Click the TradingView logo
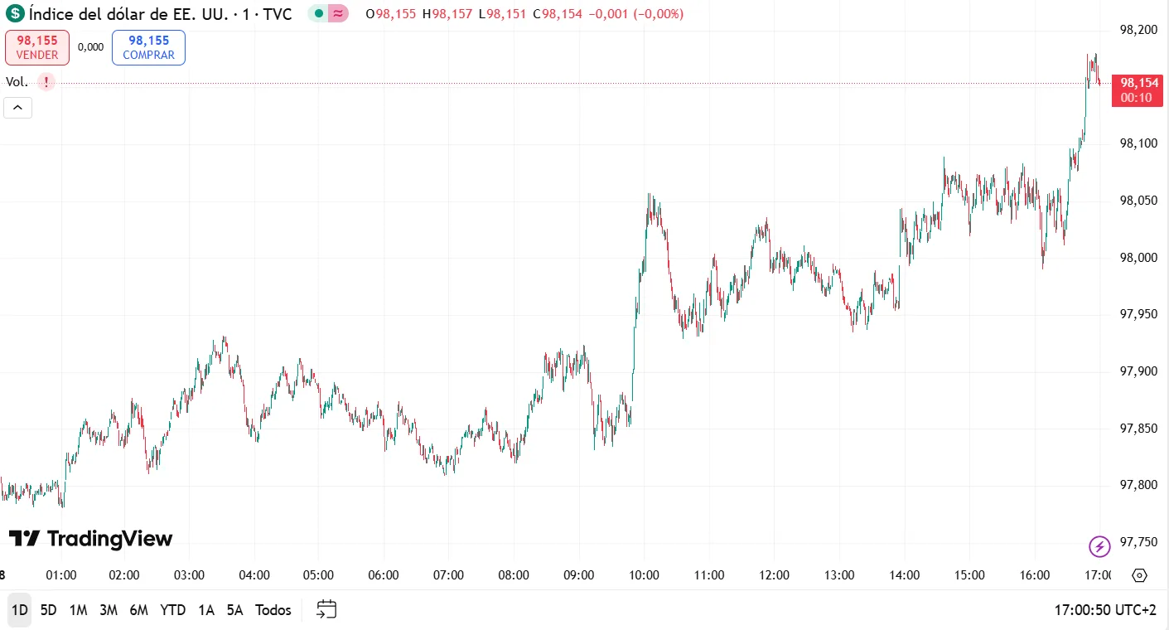Viewport: 1169px width, 630px height. point(91,539)
